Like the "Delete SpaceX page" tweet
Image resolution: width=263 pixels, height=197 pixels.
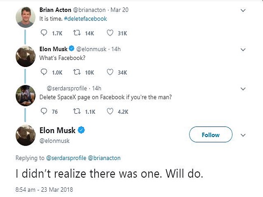tap(110, 112)
